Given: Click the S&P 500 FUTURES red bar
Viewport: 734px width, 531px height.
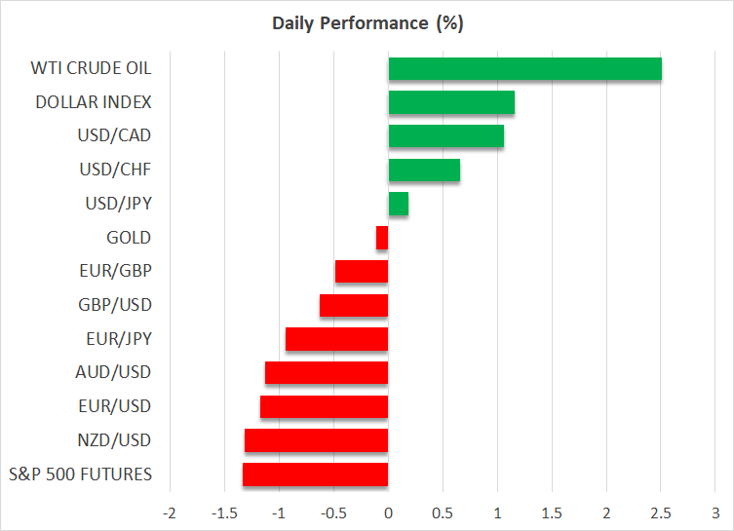Looking at the screenshot, I should point(316,474).
